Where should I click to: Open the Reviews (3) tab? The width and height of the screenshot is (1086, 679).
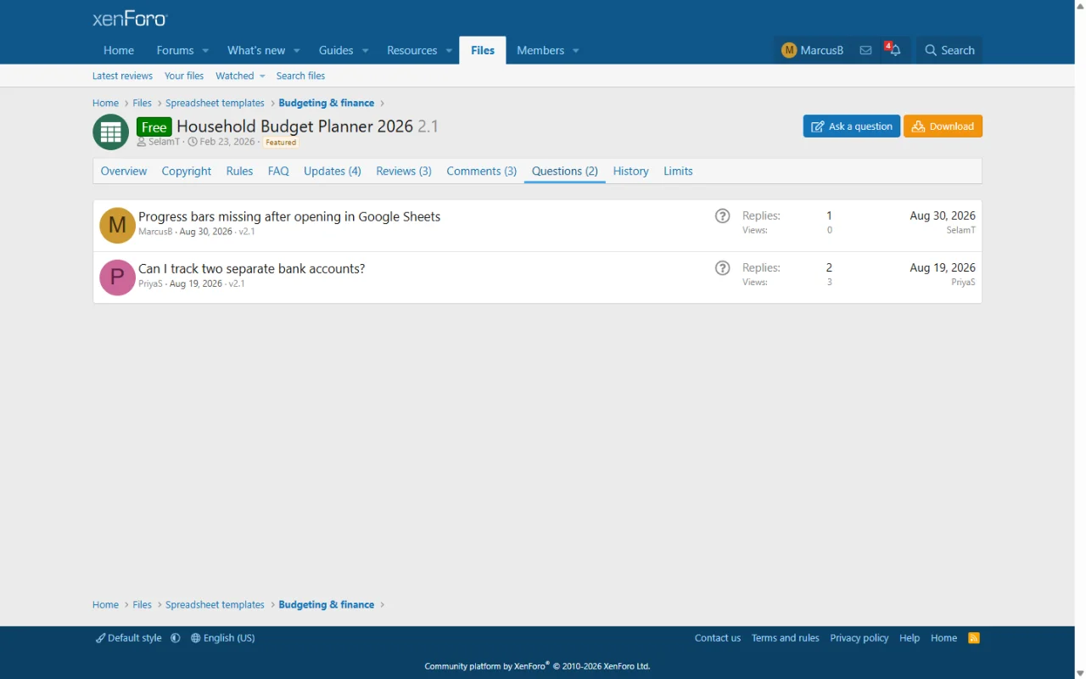(404, 171)
